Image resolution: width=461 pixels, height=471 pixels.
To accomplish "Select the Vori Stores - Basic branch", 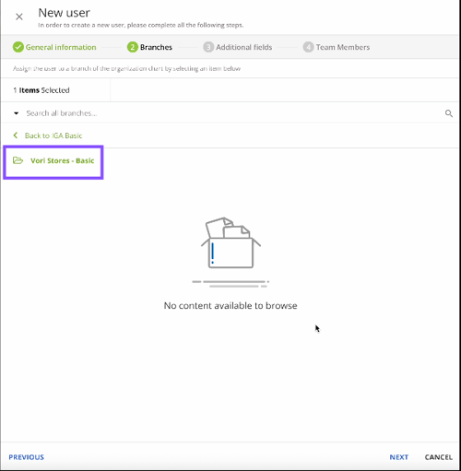I will pyautogui.click(x=63, y=160).
